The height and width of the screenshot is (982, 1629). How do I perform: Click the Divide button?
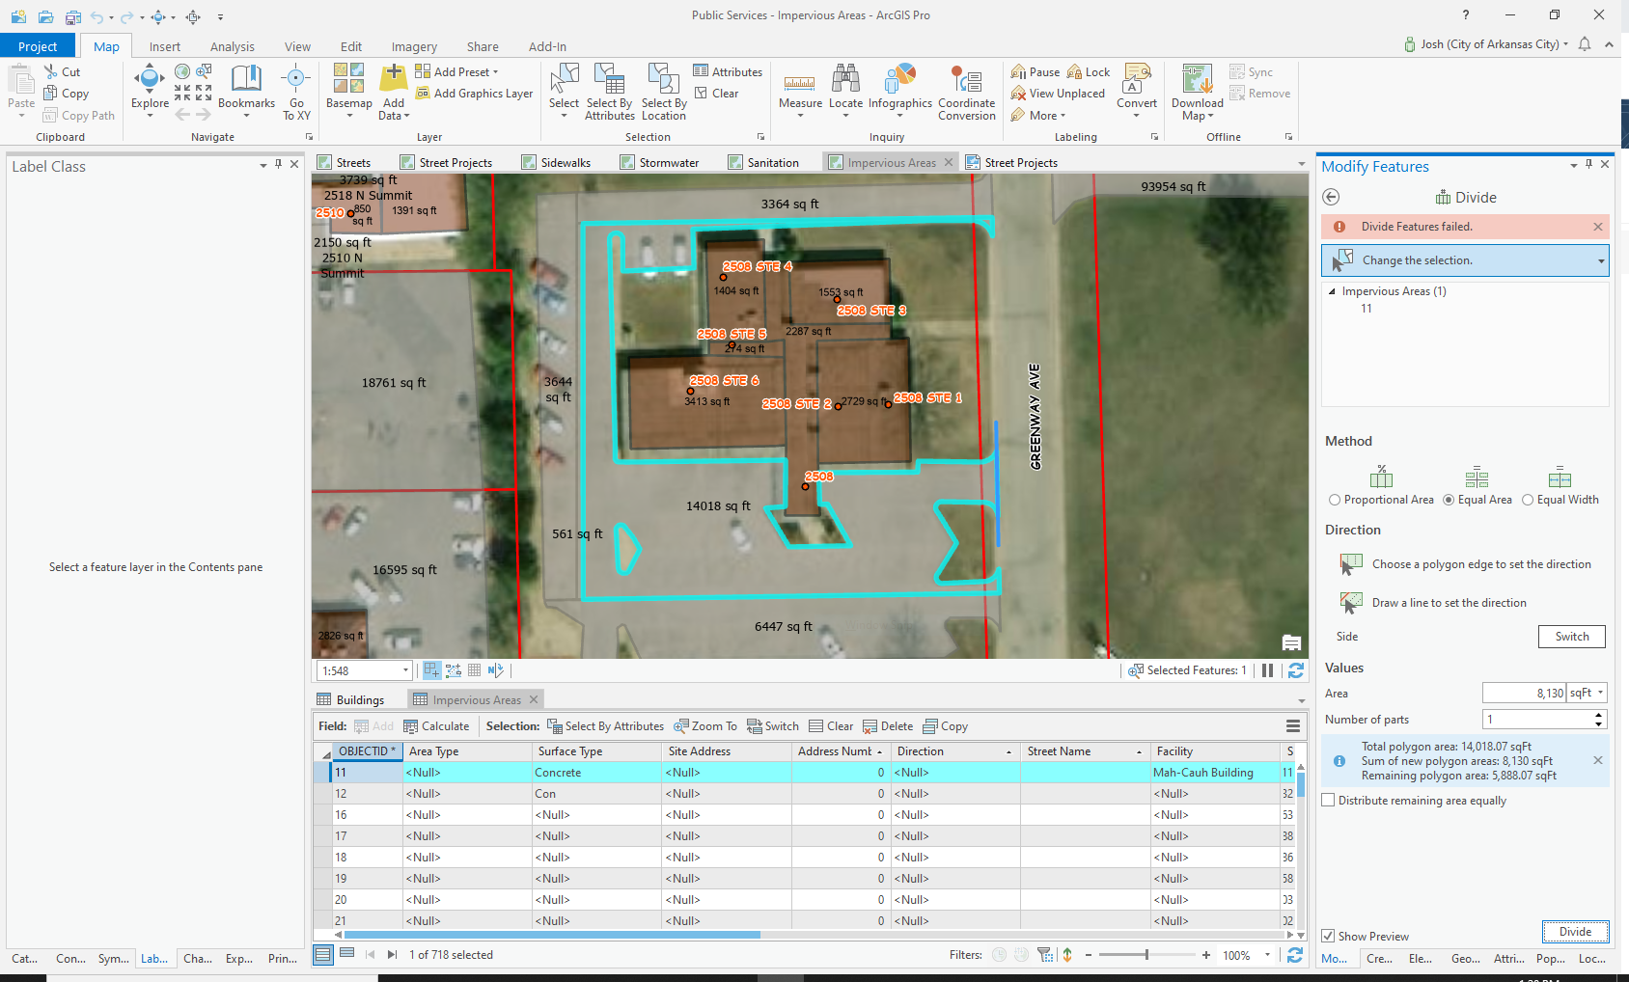pyautogui.click(x=1575, y=931)
